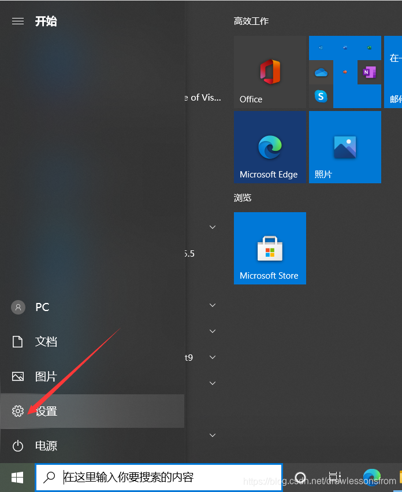Open the Microsoft Store tile
This screenshot has height=492, width=402.
click(270, 248)
